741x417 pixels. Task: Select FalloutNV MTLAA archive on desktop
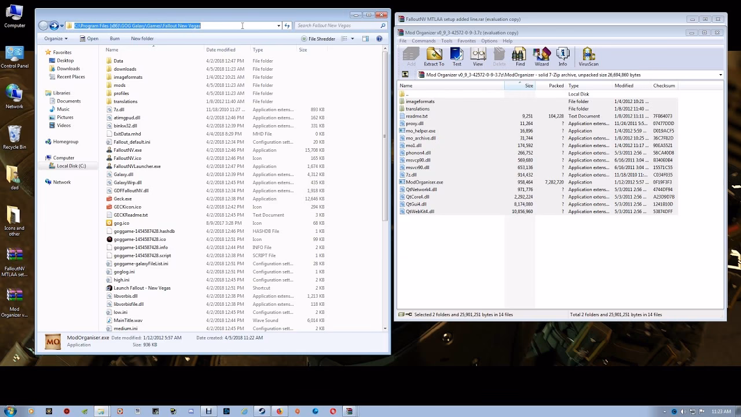[14, 262]
